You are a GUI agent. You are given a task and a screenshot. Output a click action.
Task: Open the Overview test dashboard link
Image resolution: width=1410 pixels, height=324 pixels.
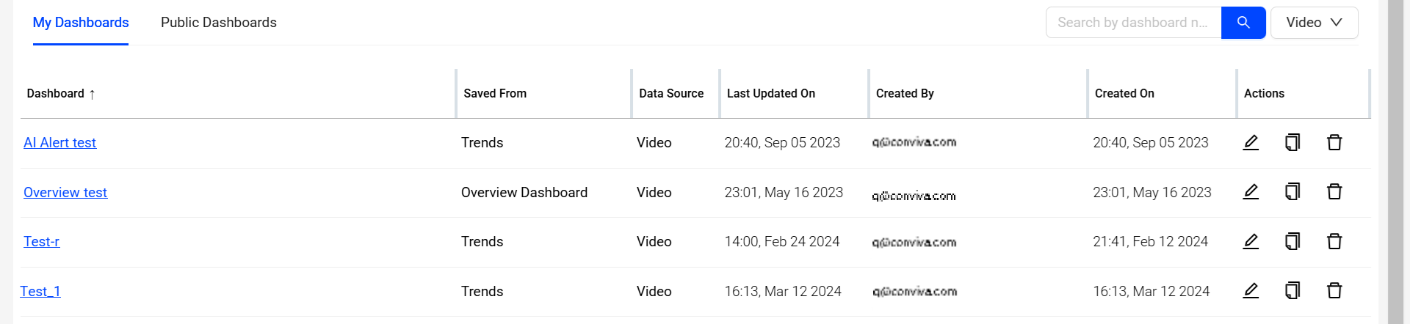click(65, 193)
